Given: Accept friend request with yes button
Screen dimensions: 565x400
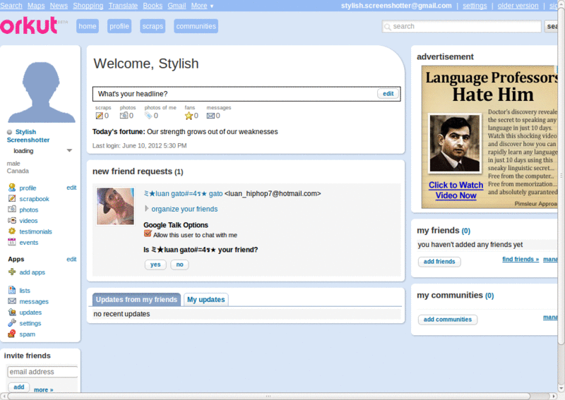Looking at the screenshot, I should pos(155,265).
